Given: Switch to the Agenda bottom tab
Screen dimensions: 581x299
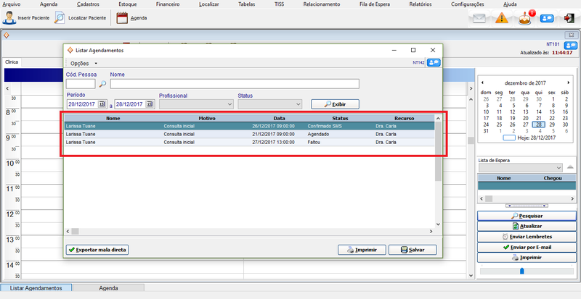Looking at the screenshot, I should tap(108, 288).
